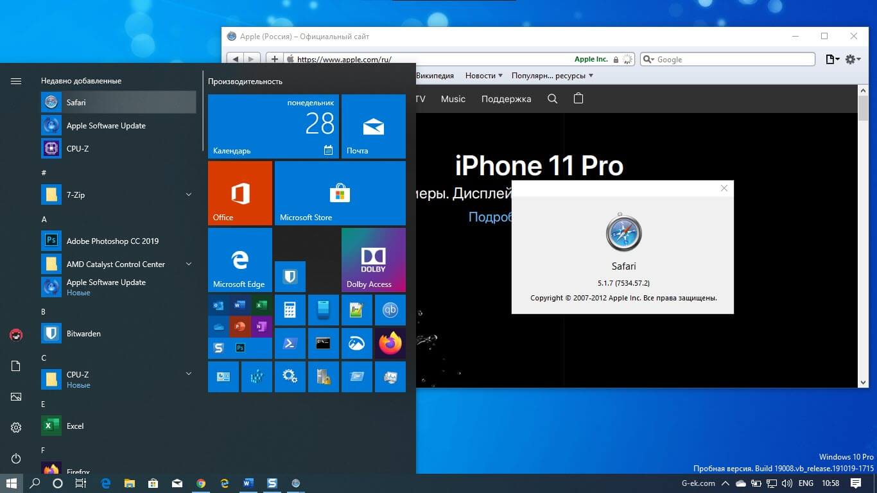Open the Action Center notifications

tap(856, 483)
